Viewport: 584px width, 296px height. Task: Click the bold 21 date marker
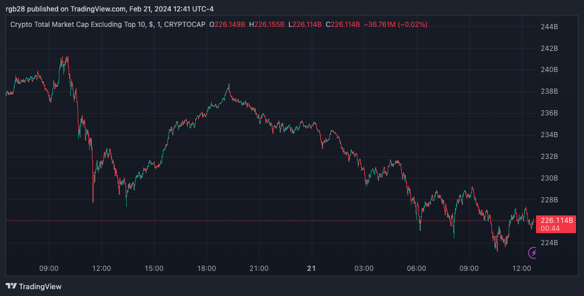click(311, 268)
